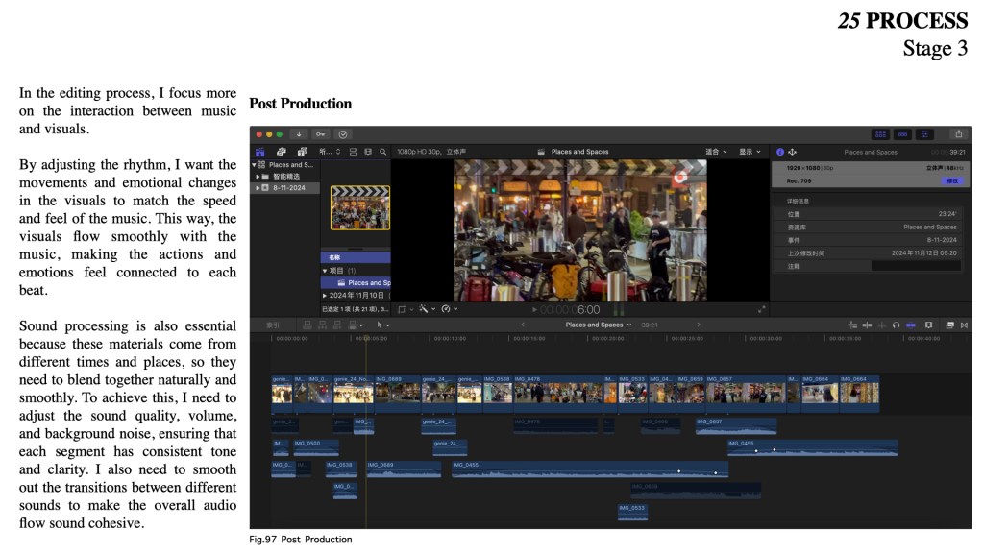Image resolution: width=984 pixels, height=553 pixels.
Task: Open the background tasks checkmark icon
Action: coord(343,134)
